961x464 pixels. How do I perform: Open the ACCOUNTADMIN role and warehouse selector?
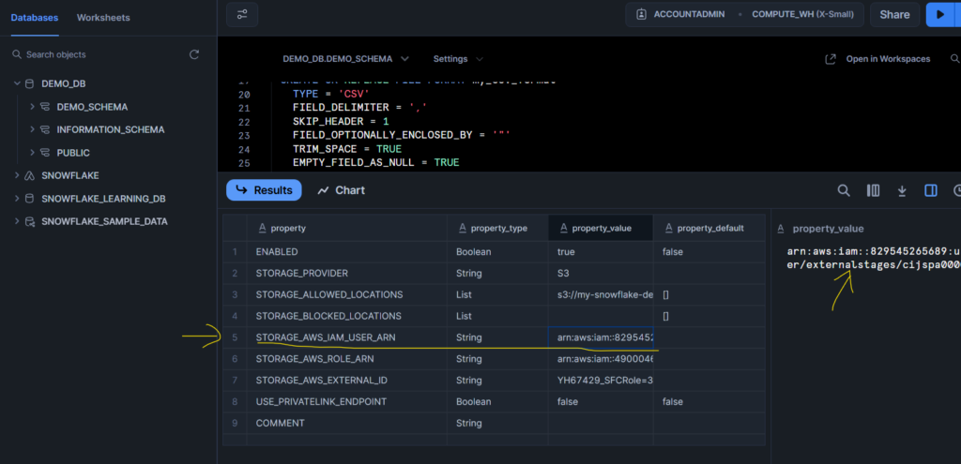(x=744, y=15)
